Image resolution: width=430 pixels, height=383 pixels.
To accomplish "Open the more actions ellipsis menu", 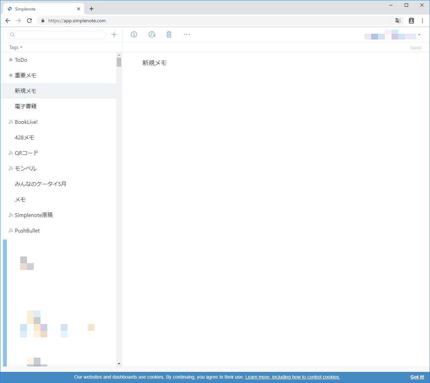I will pos(187,34).
